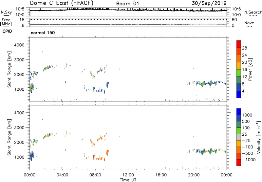Click the "Slant Range [km]" label of velocity panel

(9, 137)
